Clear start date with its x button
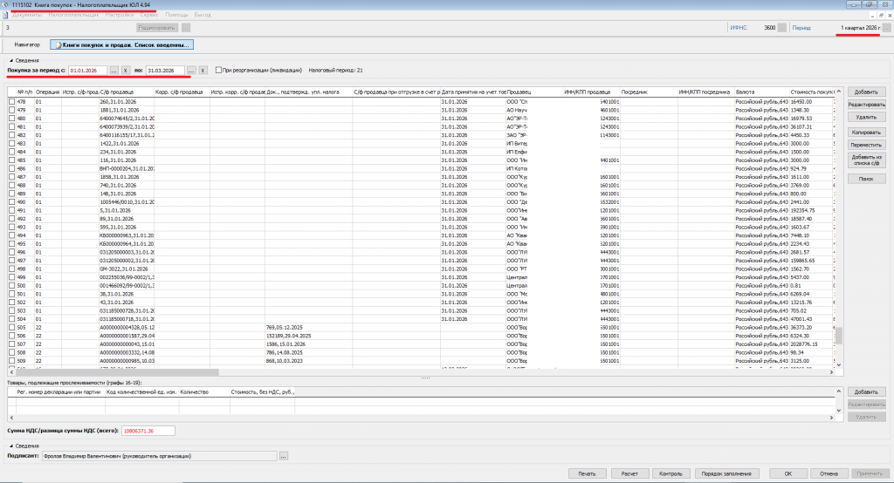The width and height of the screenshot is (894, 483). 126,70
